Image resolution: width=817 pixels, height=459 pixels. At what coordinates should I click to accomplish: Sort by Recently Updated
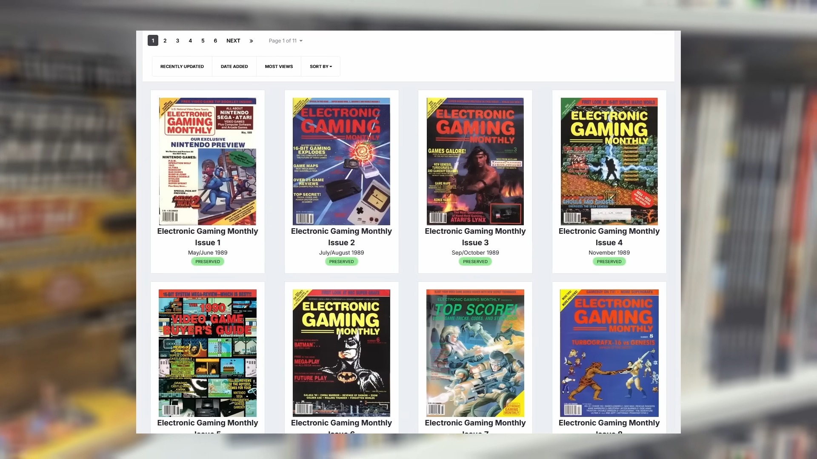[182, 66]
